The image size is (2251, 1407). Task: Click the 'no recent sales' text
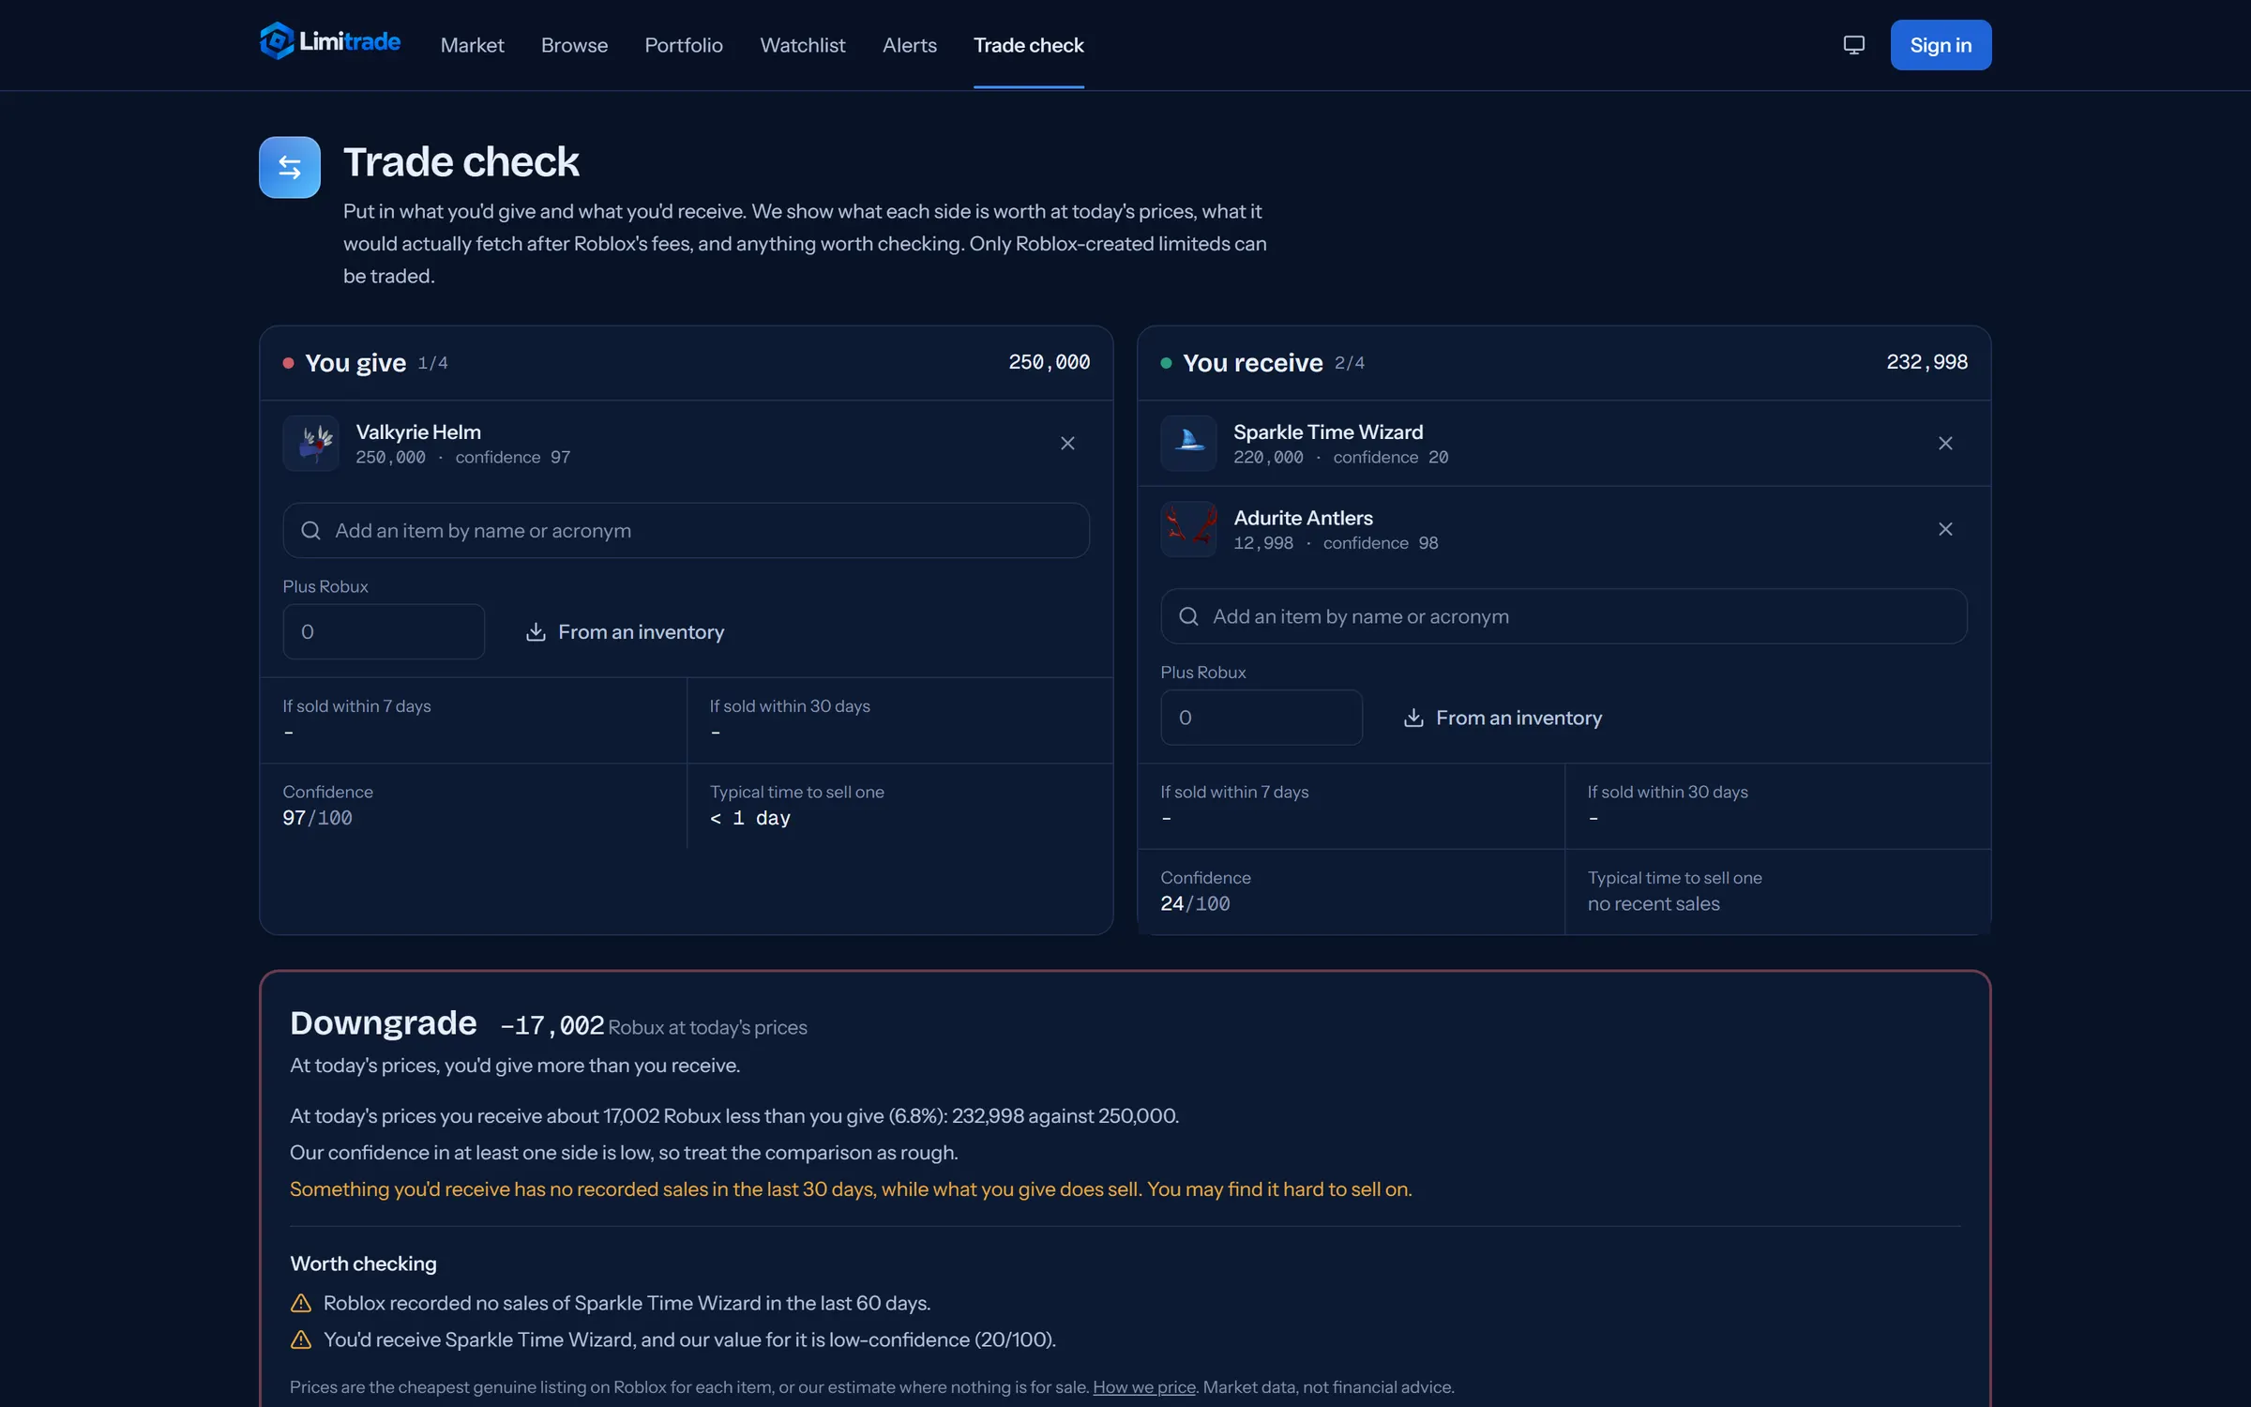(1654, 903)
